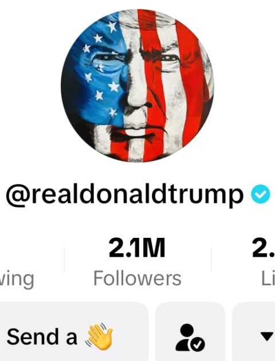Click the 'Send a' button text

(x=42, y=337)
